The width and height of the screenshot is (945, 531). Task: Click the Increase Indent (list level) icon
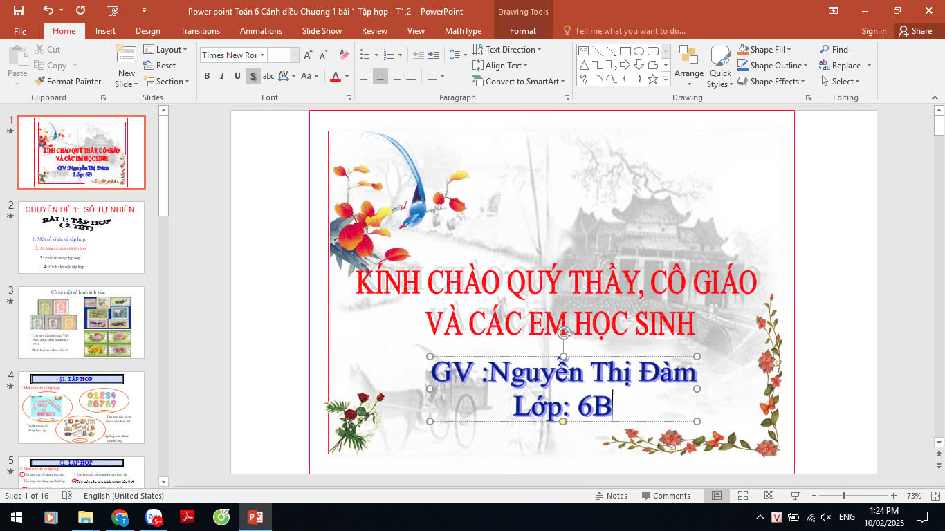(433, 55)
